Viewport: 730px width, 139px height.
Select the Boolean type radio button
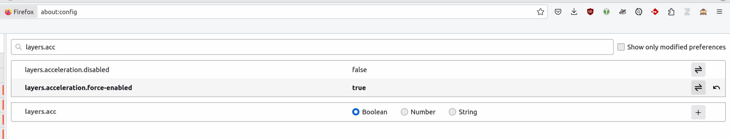[356, 112]
